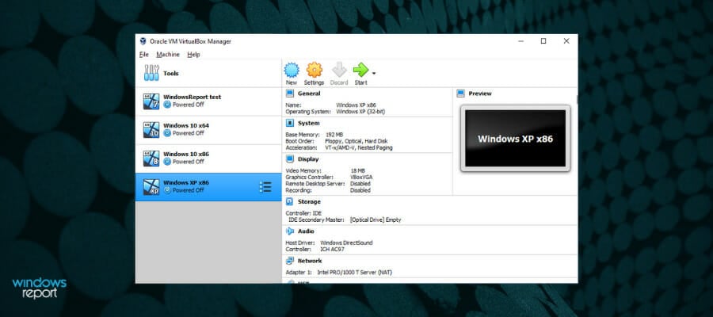
Task: Select the Windows 10 x86 VM icon
Action: pyautogui.click(x=151, y=158)
